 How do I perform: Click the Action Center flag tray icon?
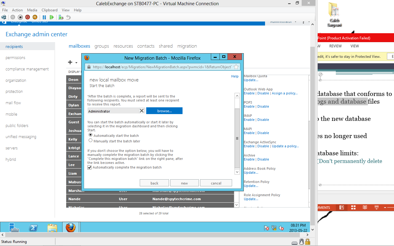point(267,228)
